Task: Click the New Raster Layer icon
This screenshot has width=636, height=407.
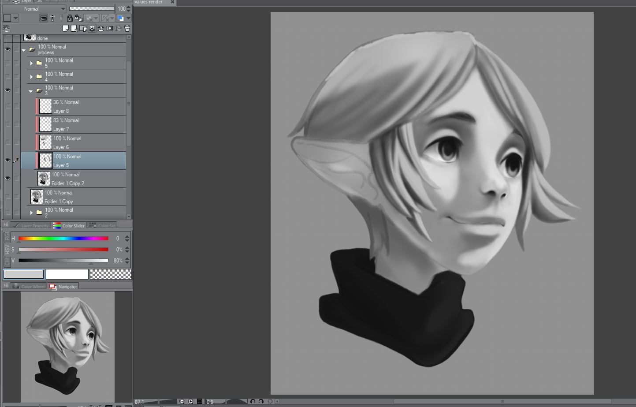Action: pos(66,28)
